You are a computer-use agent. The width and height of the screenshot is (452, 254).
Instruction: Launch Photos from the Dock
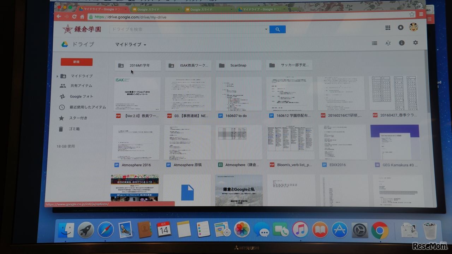click(x=242, y=230)
